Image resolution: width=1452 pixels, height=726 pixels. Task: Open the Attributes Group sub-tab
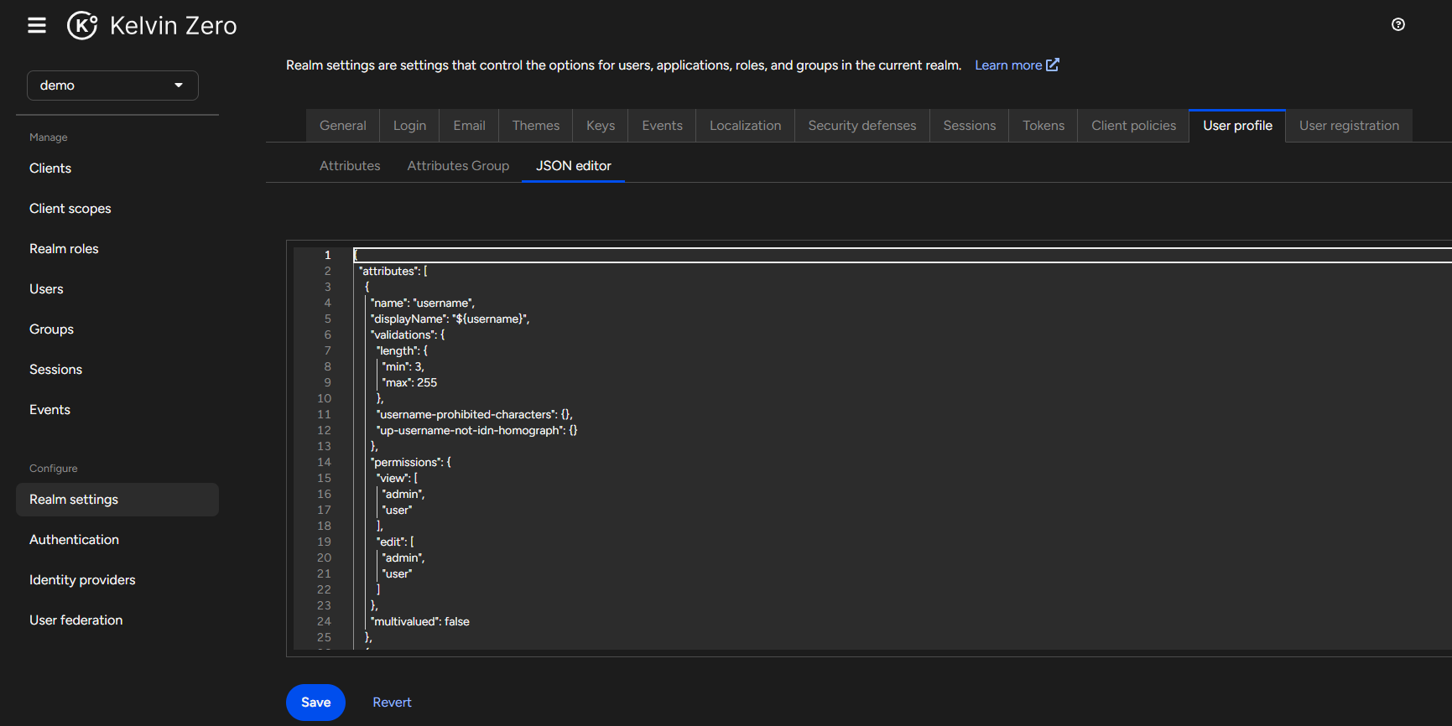(458, 166)
